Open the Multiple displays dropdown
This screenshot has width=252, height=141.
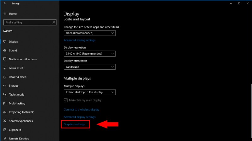(x=89, y=92)
